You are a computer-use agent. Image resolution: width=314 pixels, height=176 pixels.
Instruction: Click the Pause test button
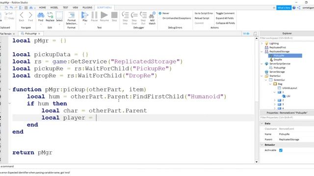click(x=94, y=15)
